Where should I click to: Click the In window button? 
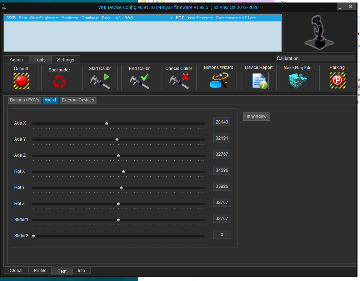point(256,116)
